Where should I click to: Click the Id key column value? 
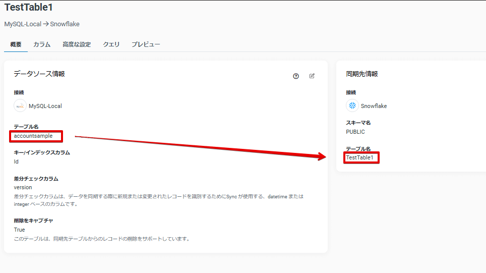coord(16,161)
